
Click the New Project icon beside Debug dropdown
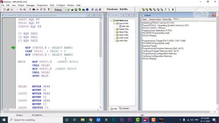point(68,10)
